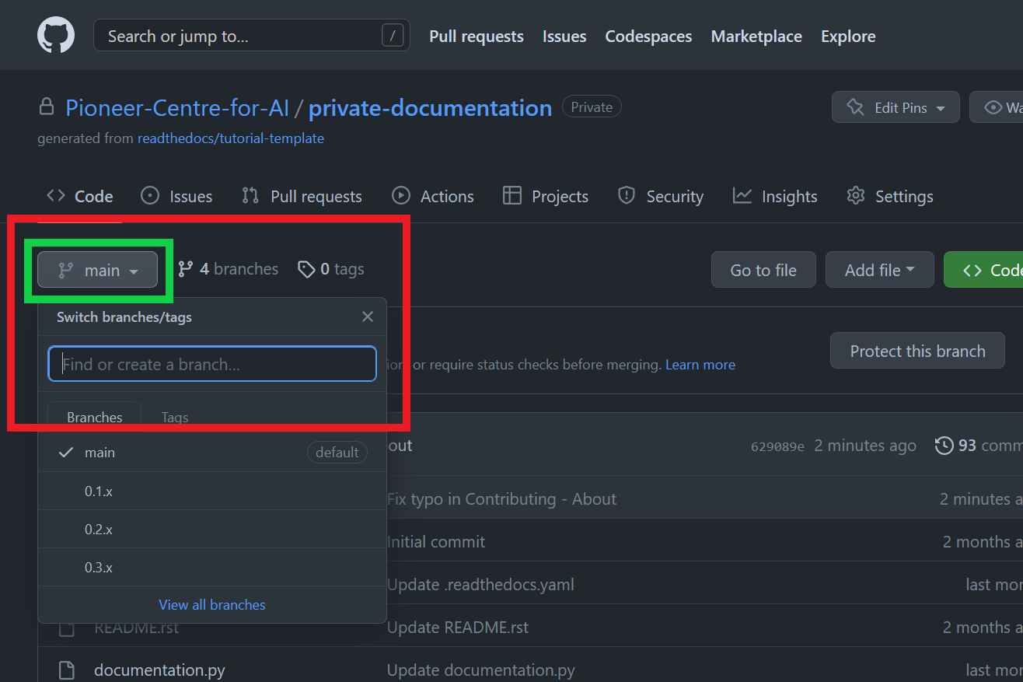Open the Add file dropdown

point(879,270)
